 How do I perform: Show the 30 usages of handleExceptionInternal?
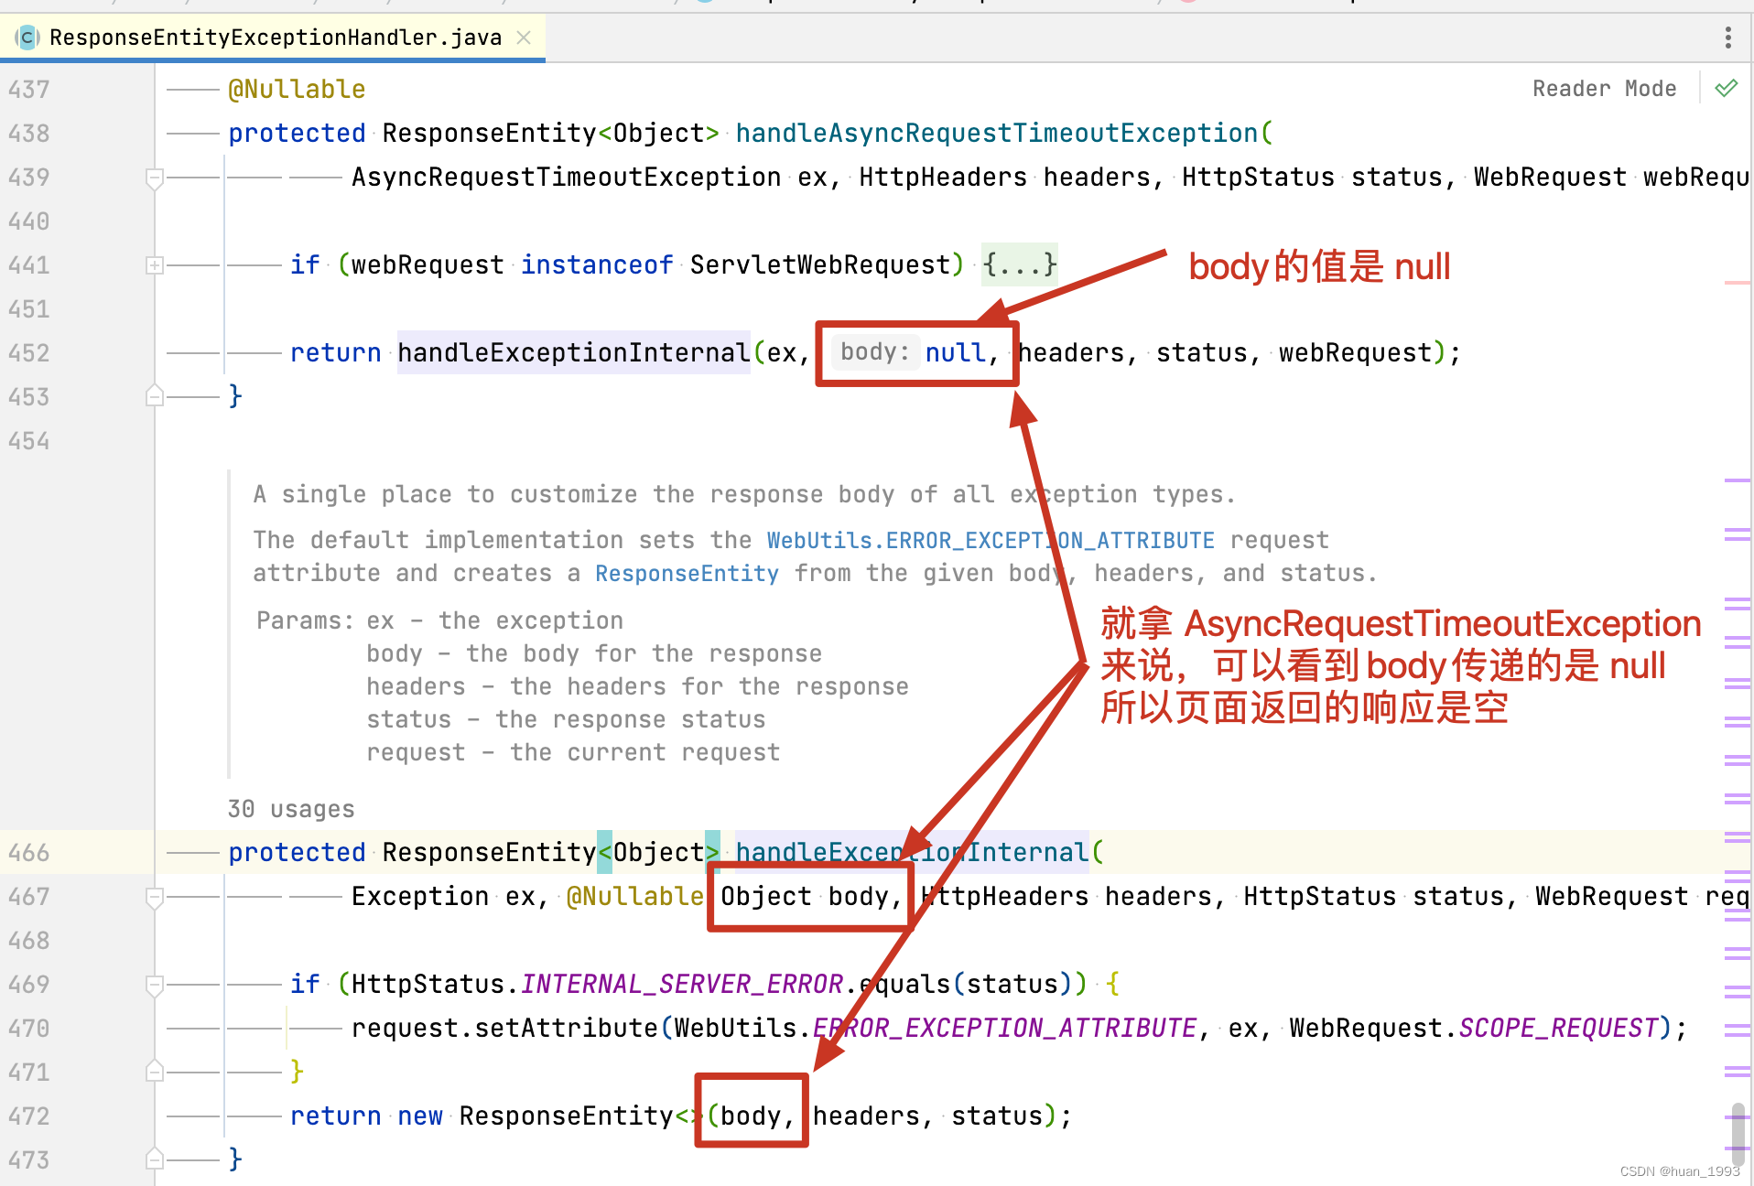[290, 809]
